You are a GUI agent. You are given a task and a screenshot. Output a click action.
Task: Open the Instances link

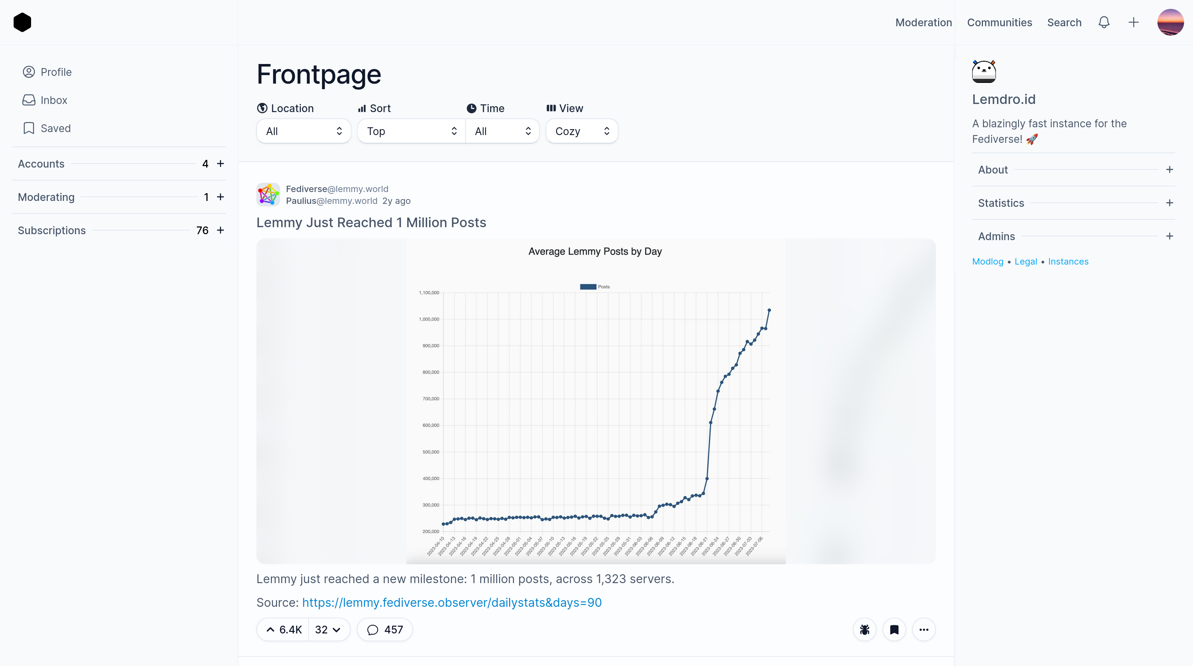1068,262
